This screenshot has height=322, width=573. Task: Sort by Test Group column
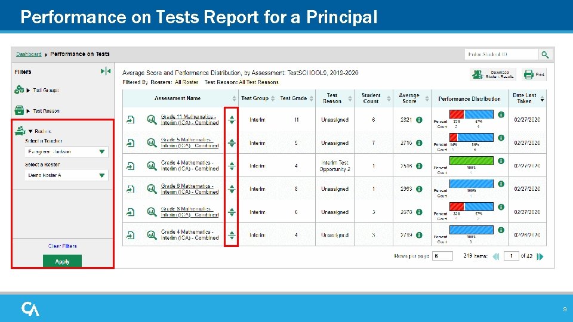(273, 98)
